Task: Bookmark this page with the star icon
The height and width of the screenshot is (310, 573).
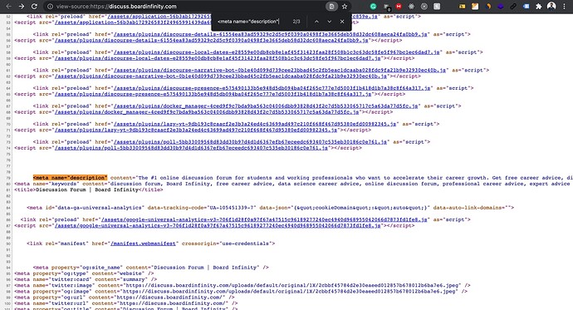Action: 345,7
